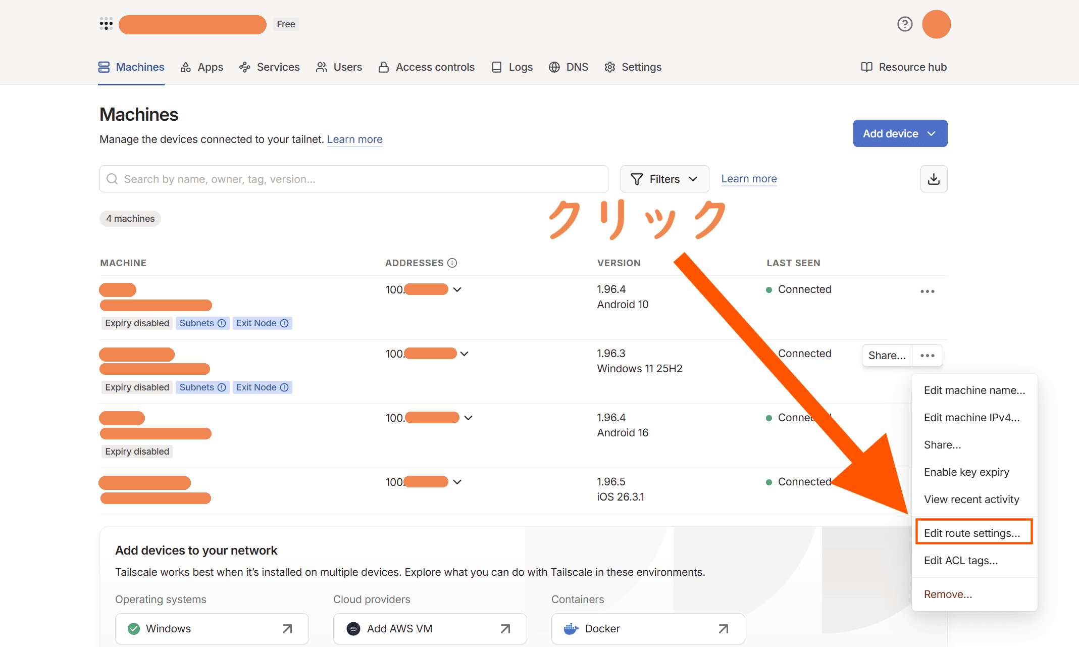This screenshot has width=1079, height=647.
Task: Click Share button on Windows machine row
Action: 887,356
